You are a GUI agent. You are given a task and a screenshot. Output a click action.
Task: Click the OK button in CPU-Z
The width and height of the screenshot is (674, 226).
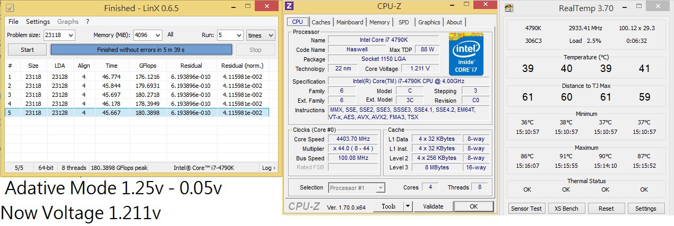point(473,206)
